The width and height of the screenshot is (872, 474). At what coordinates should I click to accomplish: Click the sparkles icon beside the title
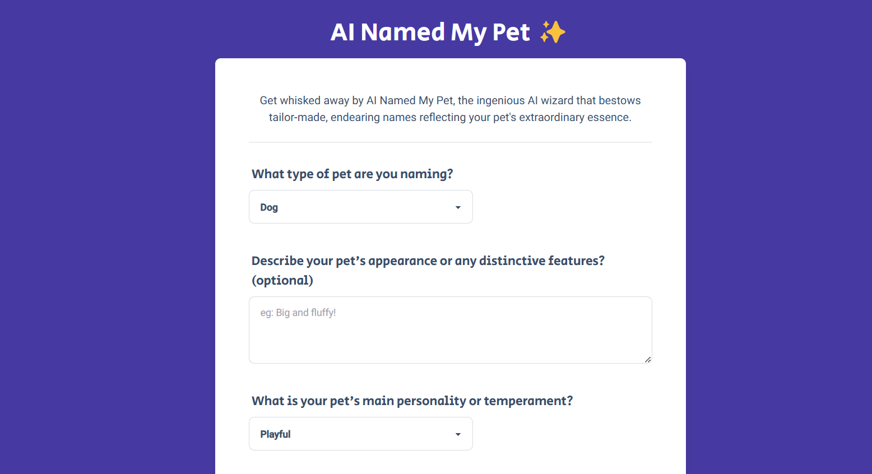[553, 32]
